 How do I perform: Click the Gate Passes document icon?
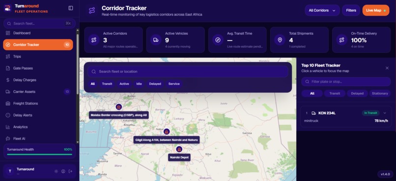tap(8, 68)
